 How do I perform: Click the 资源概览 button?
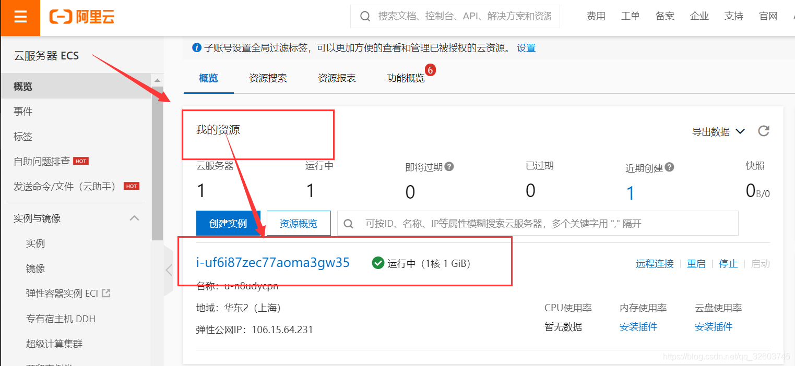pos(299,223)
